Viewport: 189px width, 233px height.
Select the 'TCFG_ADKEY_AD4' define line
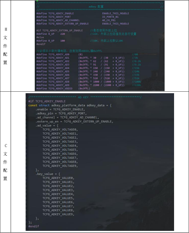pyautogui.click(x=88, y=68)
